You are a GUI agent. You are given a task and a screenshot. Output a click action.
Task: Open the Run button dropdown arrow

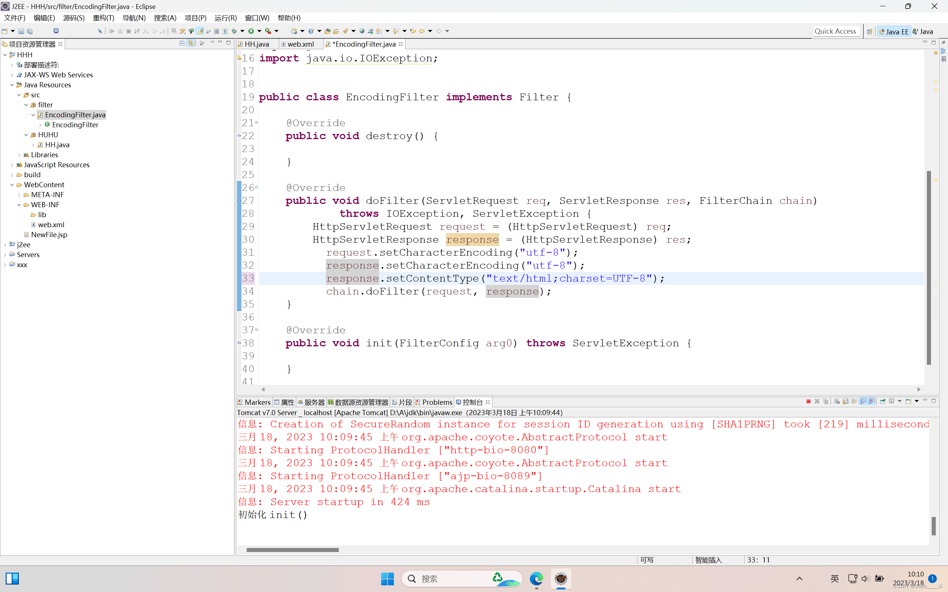click(x=259, y=31)
